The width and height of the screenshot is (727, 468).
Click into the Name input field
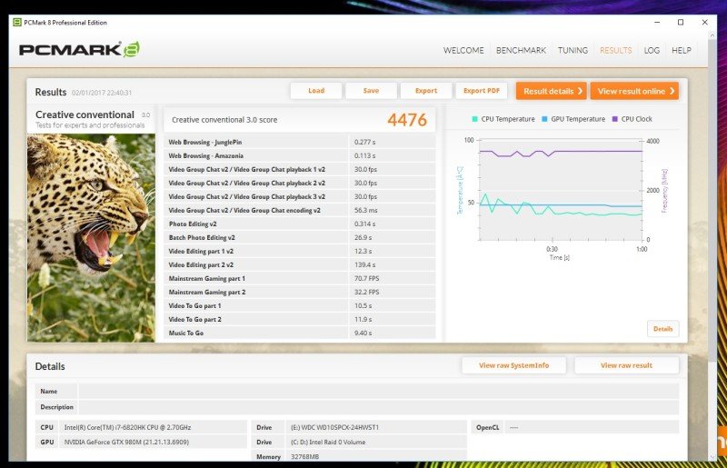tap(377, 391)
